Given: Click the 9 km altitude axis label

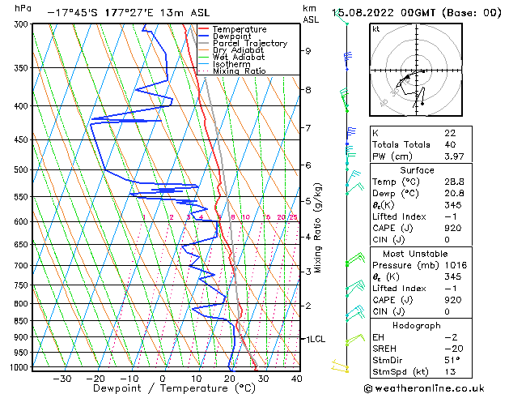Looking at the screenshot, I should point(308,51).
